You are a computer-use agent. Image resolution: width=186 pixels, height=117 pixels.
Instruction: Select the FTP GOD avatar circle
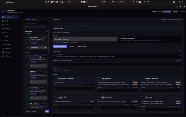(x=28, y=73)
